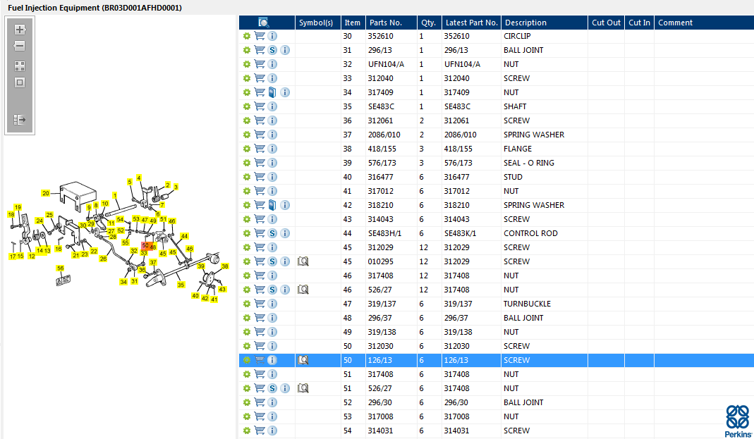Viewport: 754px width, 439px height.
Task: Select the TURNBUCKLE description cell
Action: point(527,304)
